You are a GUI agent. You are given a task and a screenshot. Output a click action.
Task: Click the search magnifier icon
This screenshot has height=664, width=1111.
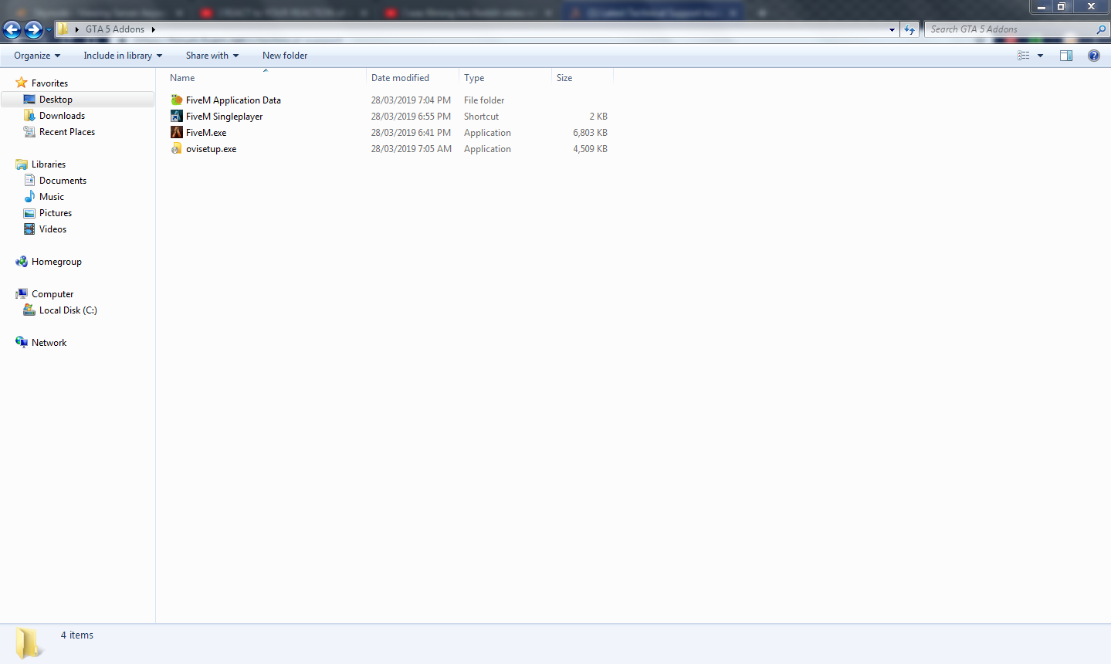tap(1101, 29)
